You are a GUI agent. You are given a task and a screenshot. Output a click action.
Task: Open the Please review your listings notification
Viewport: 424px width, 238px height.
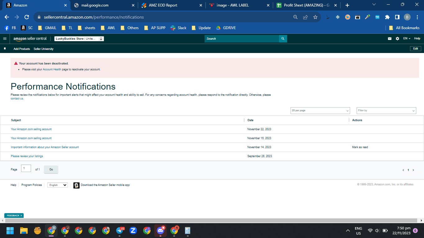27,156
